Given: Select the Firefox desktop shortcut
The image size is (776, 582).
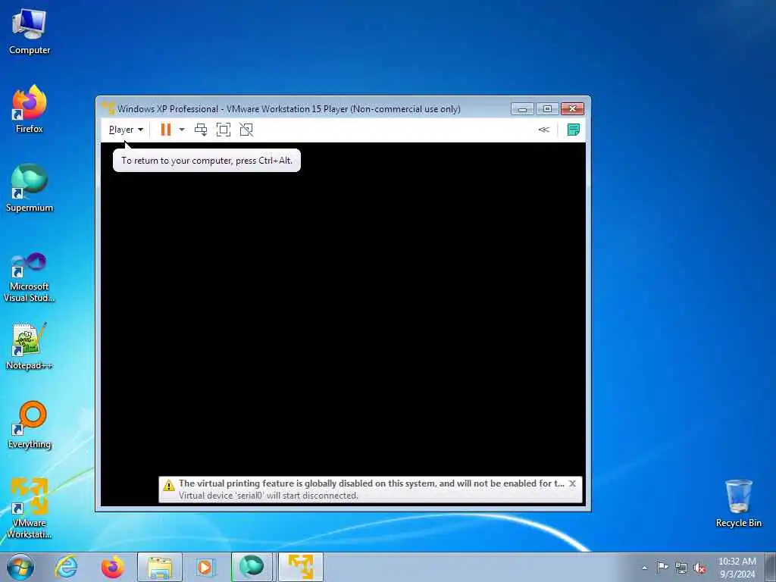Looking at the screenshot, I should (30, 109).
